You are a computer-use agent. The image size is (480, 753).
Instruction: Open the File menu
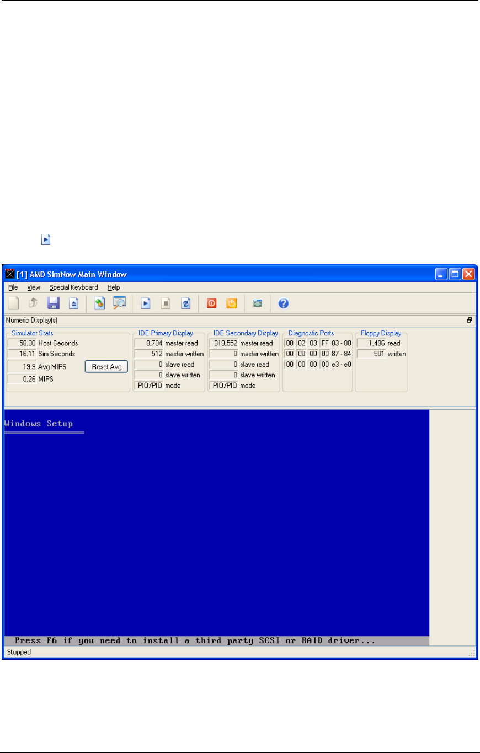point(13,287)
